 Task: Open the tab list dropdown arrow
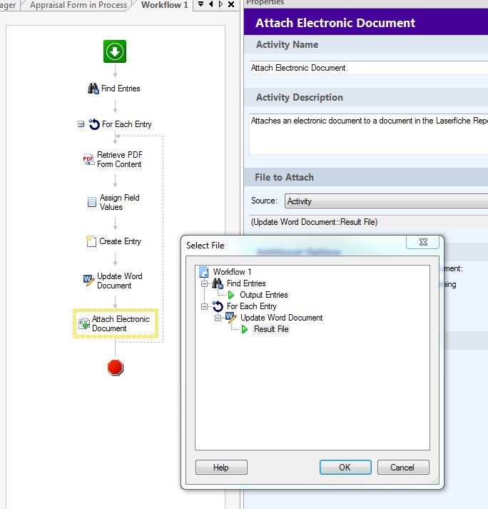[200, 5]
